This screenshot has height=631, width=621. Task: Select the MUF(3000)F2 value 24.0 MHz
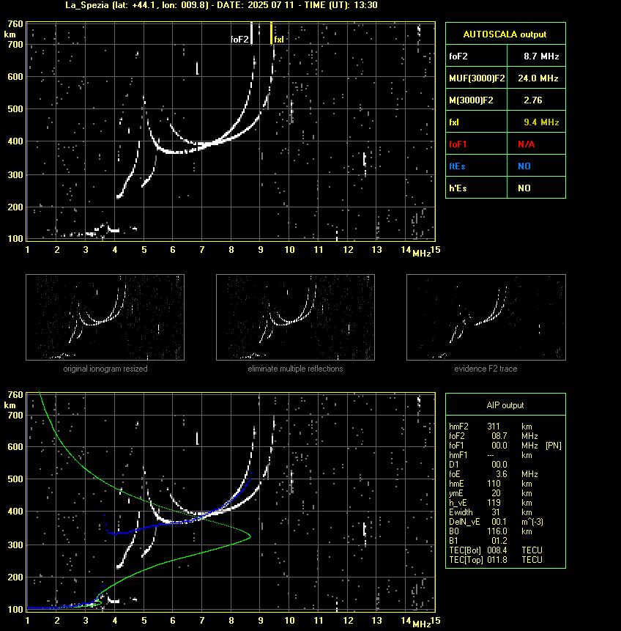(537, 78)
